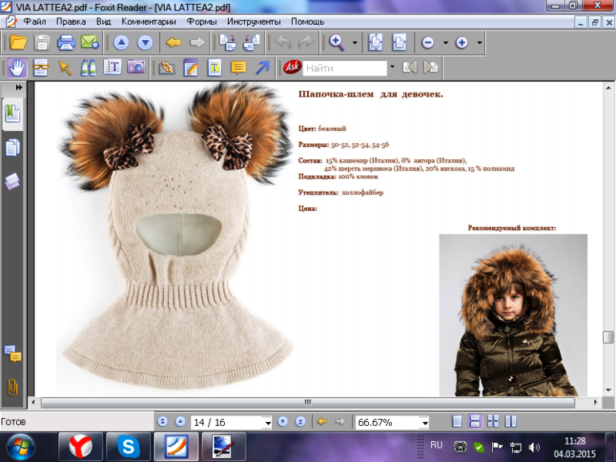
Task: Open Skype from the taskbar
Action: pyautogui.click(x=129, y=446)
